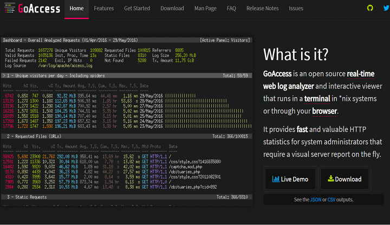390x225 pixels.
Task: Click the GoAccess logo icon
Action: [10, 8]
